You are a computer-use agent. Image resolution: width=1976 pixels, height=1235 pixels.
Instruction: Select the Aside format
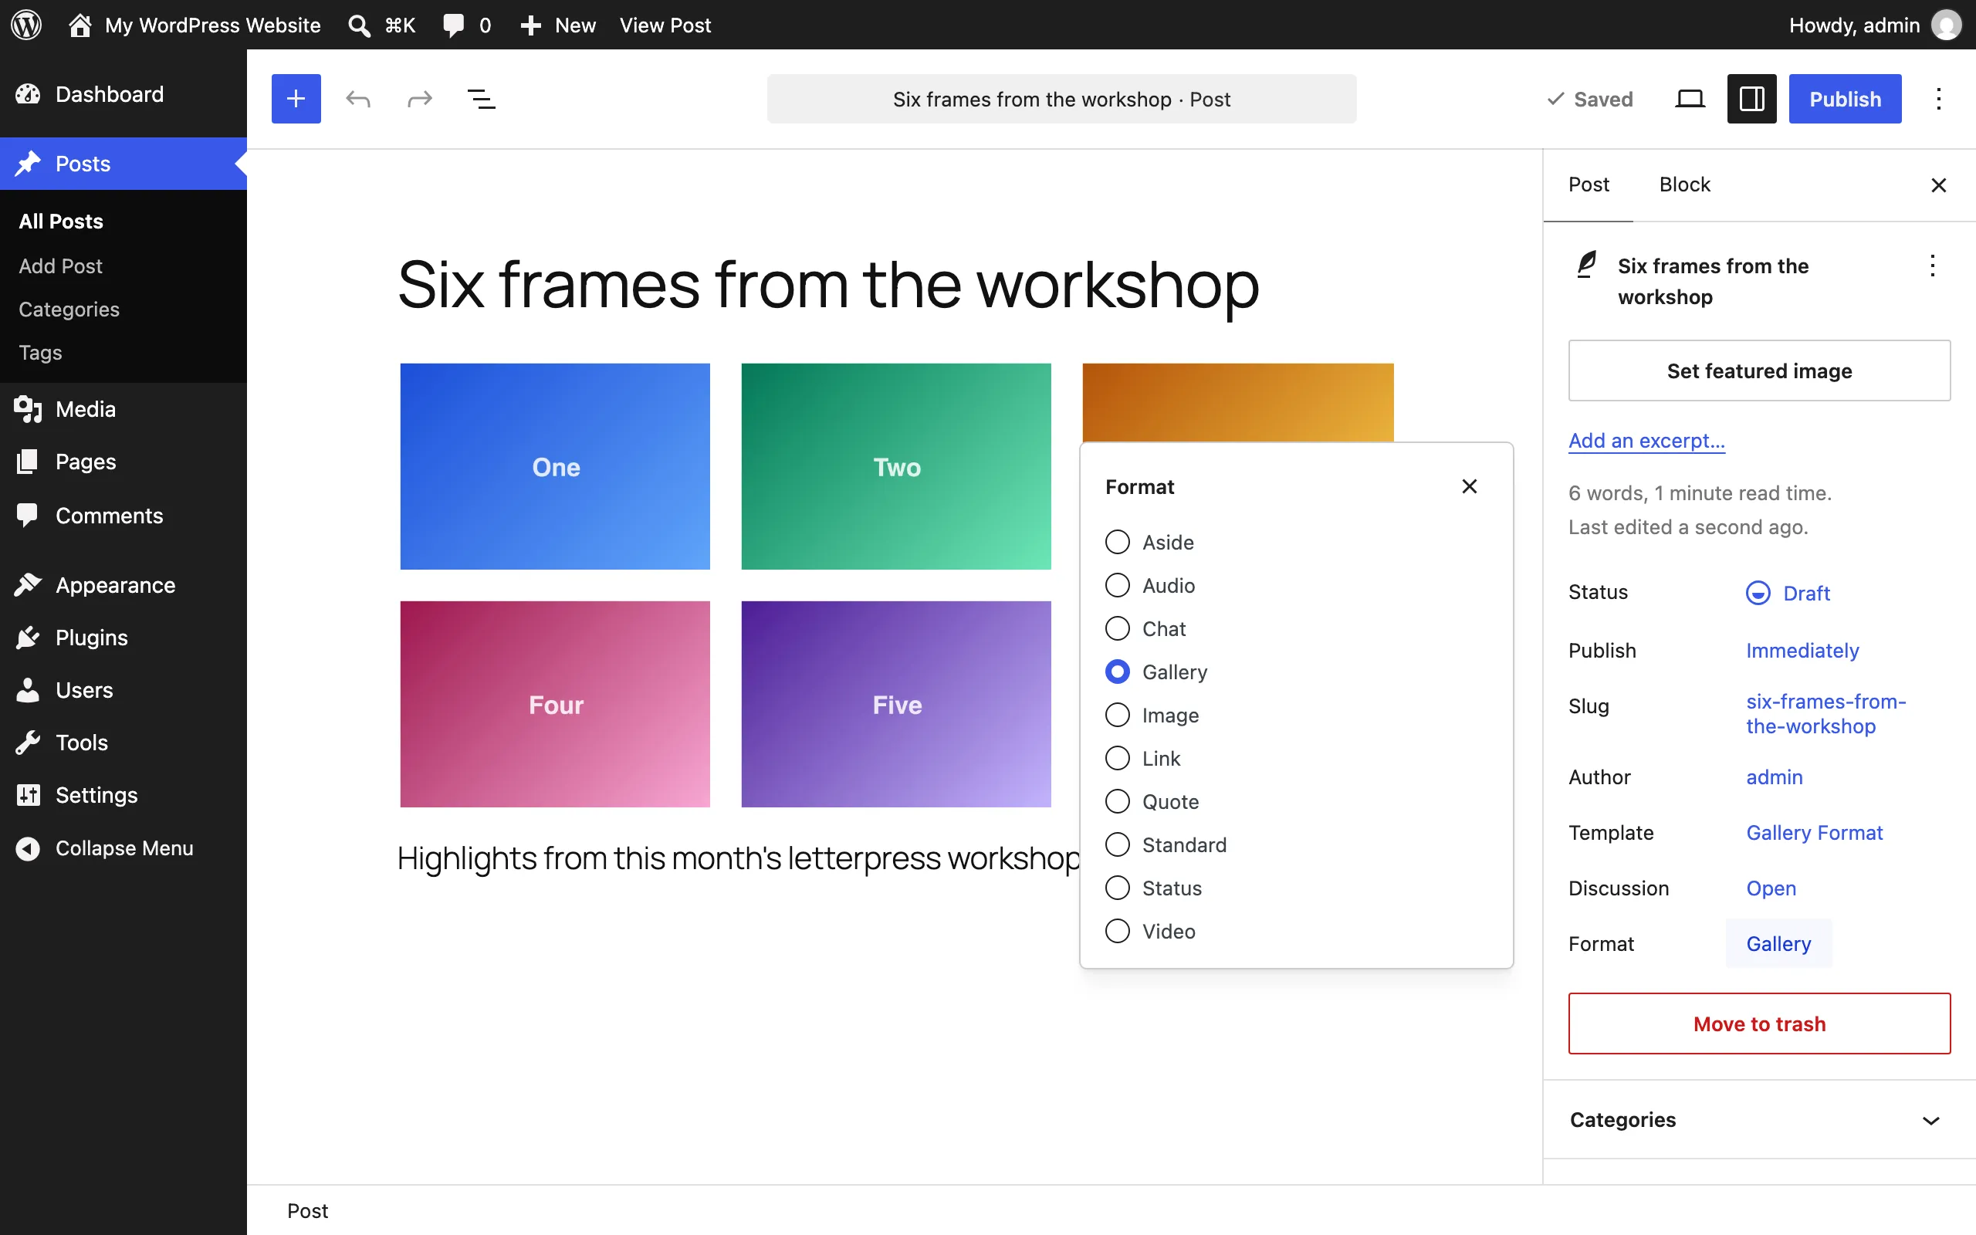tap(1117, 543)
